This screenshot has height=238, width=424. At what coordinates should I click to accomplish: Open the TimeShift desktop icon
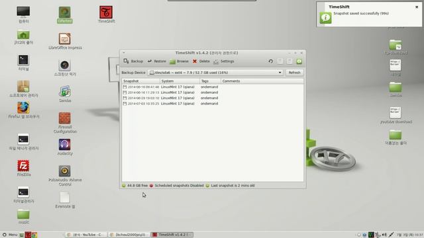[x=106, y=15]
